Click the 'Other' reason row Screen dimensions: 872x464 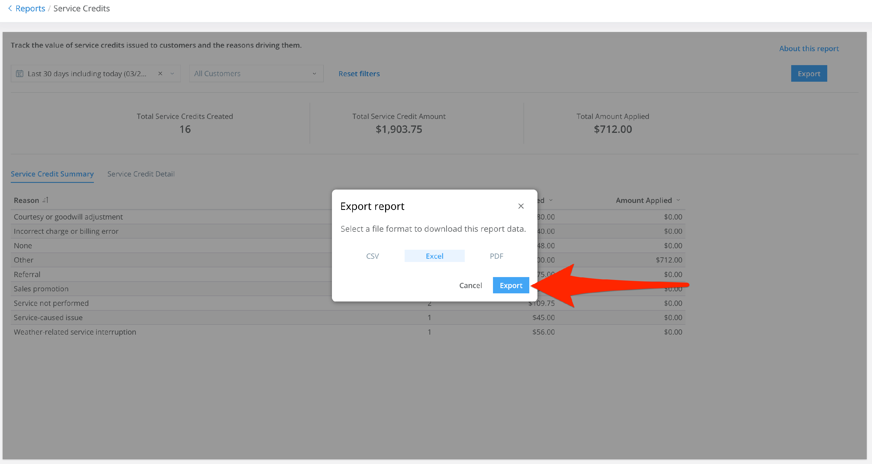click(348, 260)
